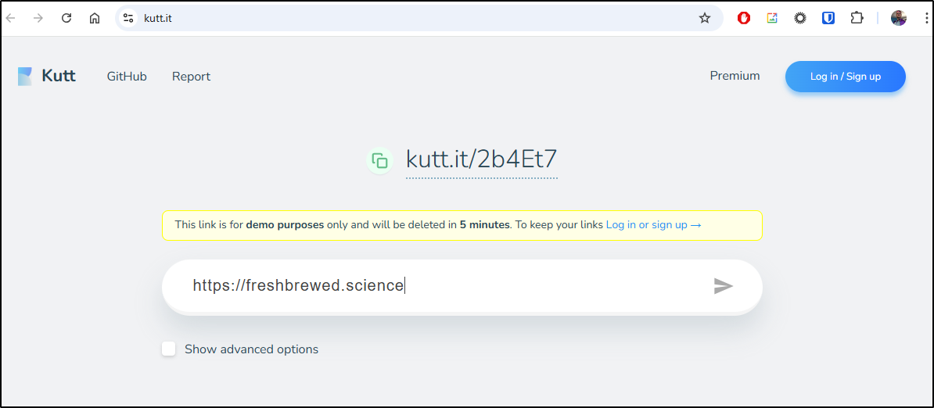Open the GitHub nav item
The height and width of the screenshot is (408, 934).
[x=127, y=77]
